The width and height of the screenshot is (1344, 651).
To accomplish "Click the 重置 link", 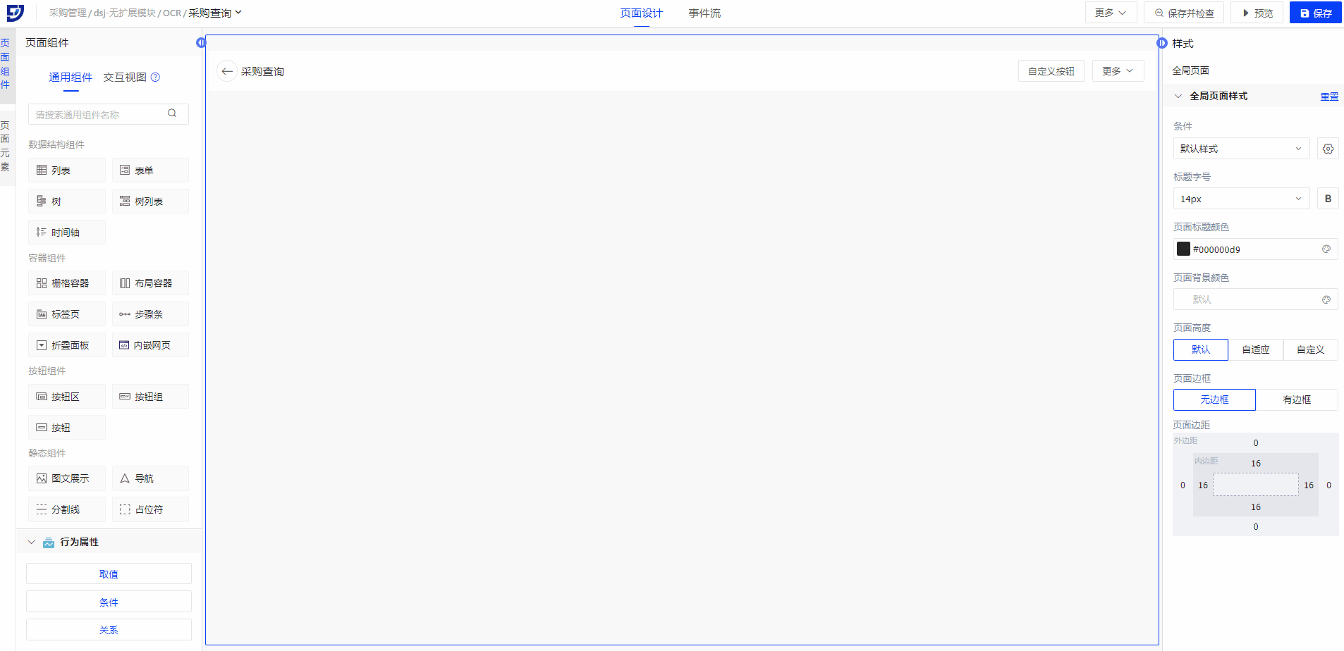I will [1329, 97].
